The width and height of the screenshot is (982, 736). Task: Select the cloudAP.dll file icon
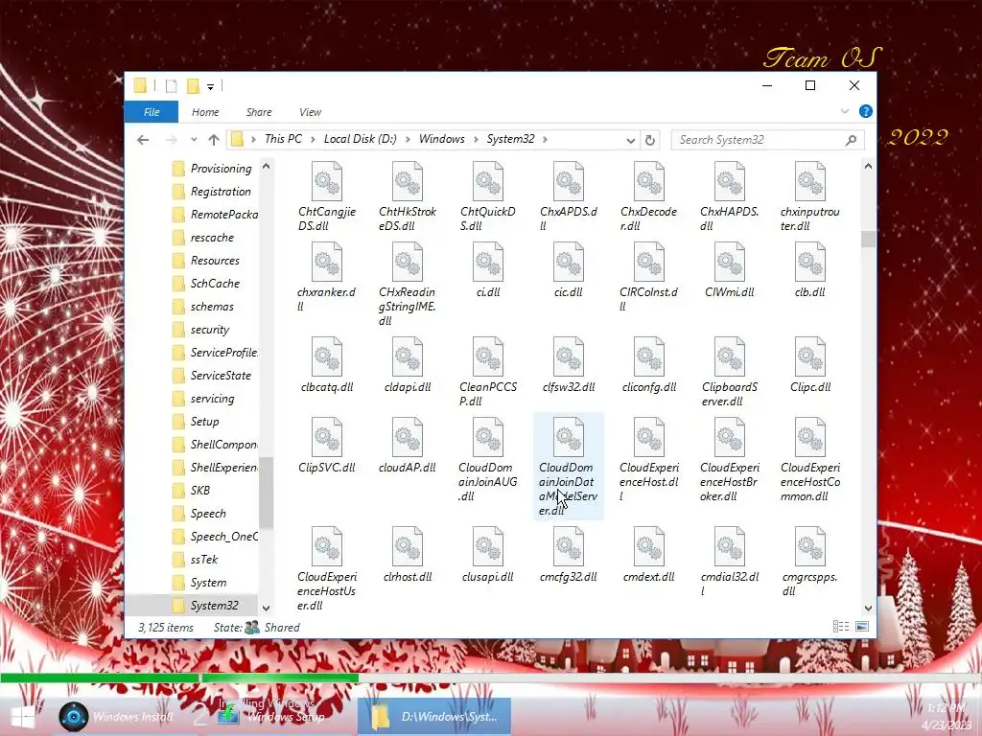coord(408,437)
